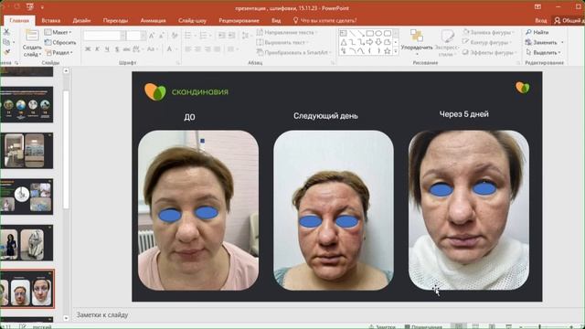Open the font color A dropdown arrow
The height and width of the screenshot is (329, 585).
coord(175,48)
